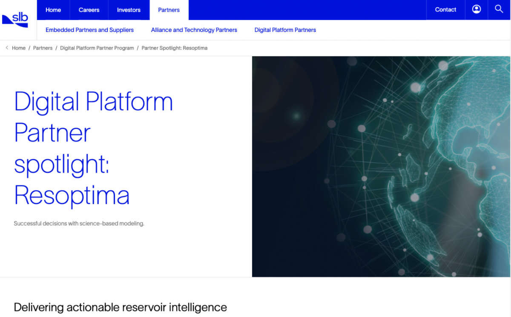Click the Resoptima spotlight page title
Viewport: 511px width, 317px height.
click(x=94, y=148)
